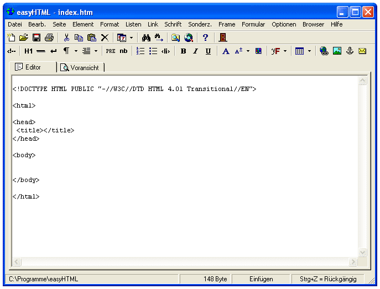This screenshot has width=380, height=289.
Task: Expand the font size dropdown arrow
Action: point(248,51)
